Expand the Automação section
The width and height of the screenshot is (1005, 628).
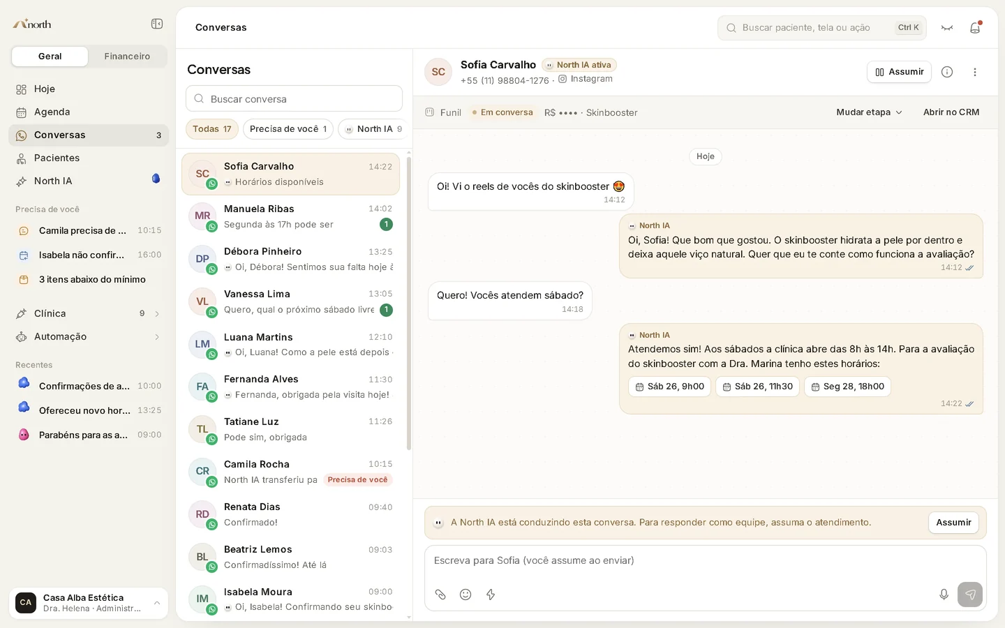(89, 336)
